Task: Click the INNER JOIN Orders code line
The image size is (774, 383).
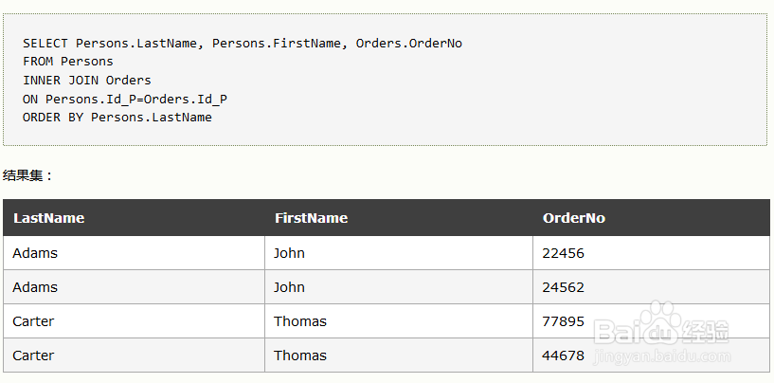Action: 87,80
